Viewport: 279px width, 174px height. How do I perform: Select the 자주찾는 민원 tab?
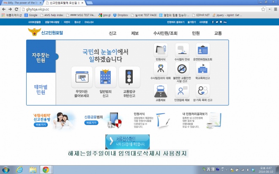[x=41, y=58]
